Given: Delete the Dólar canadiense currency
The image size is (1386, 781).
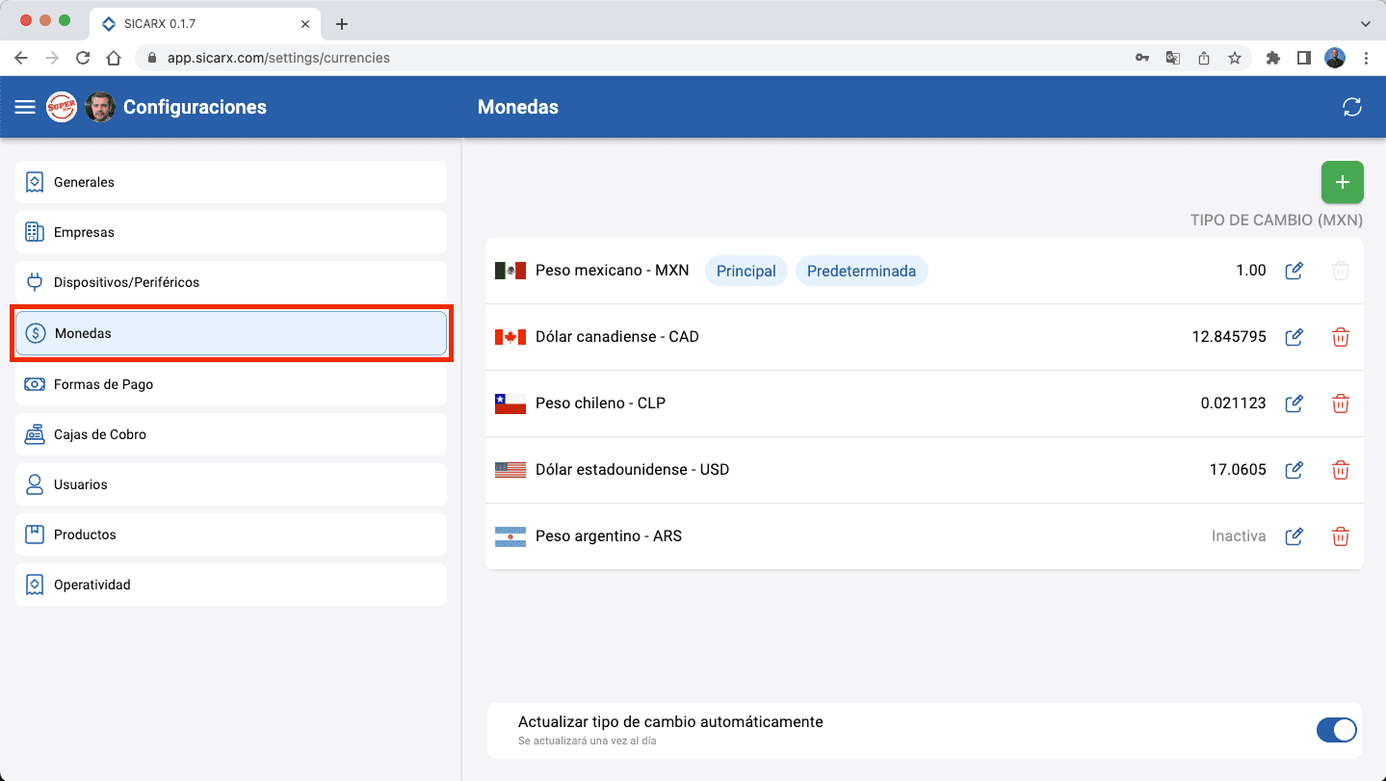Looking at the screenshot, I should click(1340, 337).
